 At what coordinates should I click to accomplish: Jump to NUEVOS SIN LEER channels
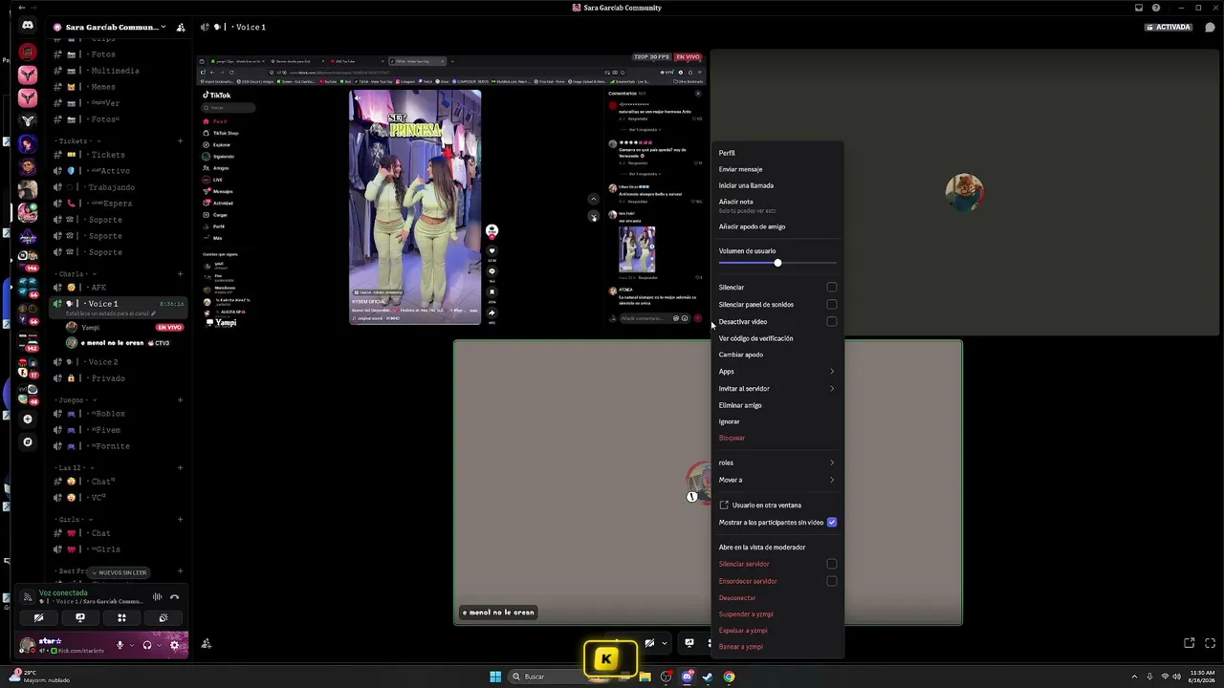point(119,572)
